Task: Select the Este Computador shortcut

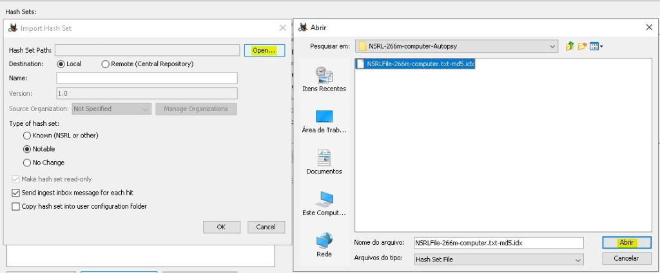Action: (324, 203)
